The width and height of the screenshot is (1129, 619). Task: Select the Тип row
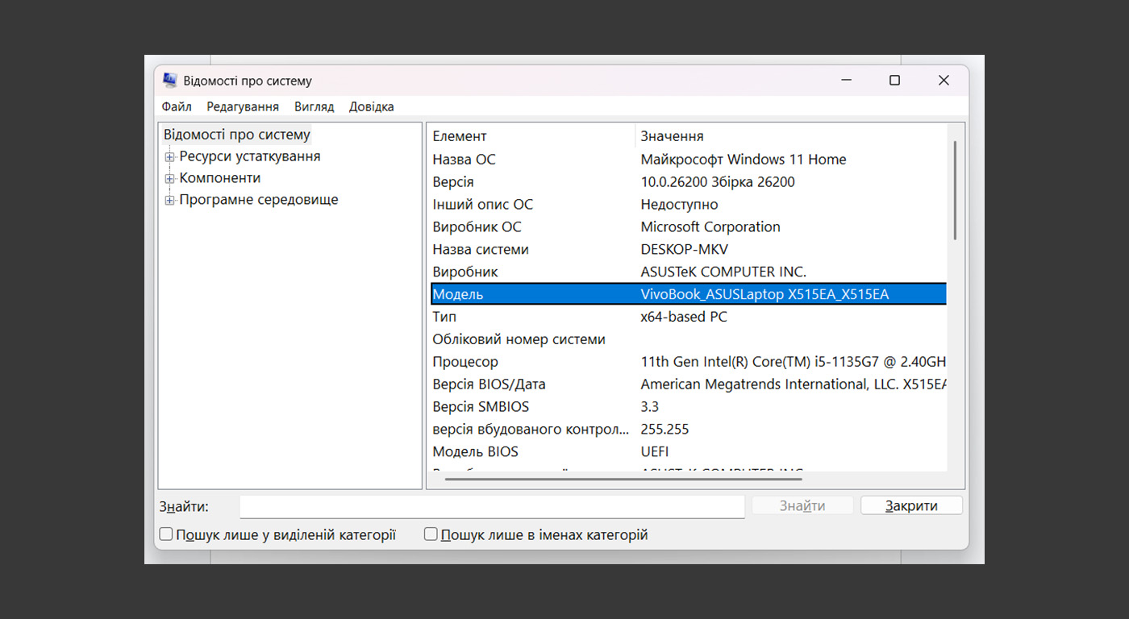687,317
